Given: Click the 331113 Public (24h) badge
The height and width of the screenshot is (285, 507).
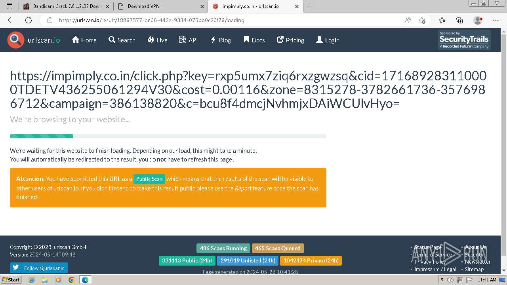Looking at the screenshot, I should coord(187,260).
